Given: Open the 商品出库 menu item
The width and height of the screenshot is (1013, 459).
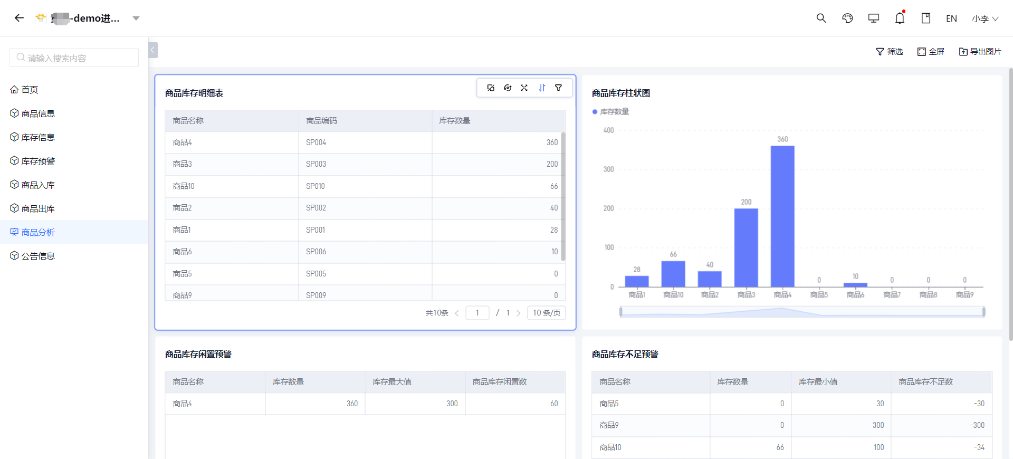Looking at the screenshot, I should click(74, 208).
